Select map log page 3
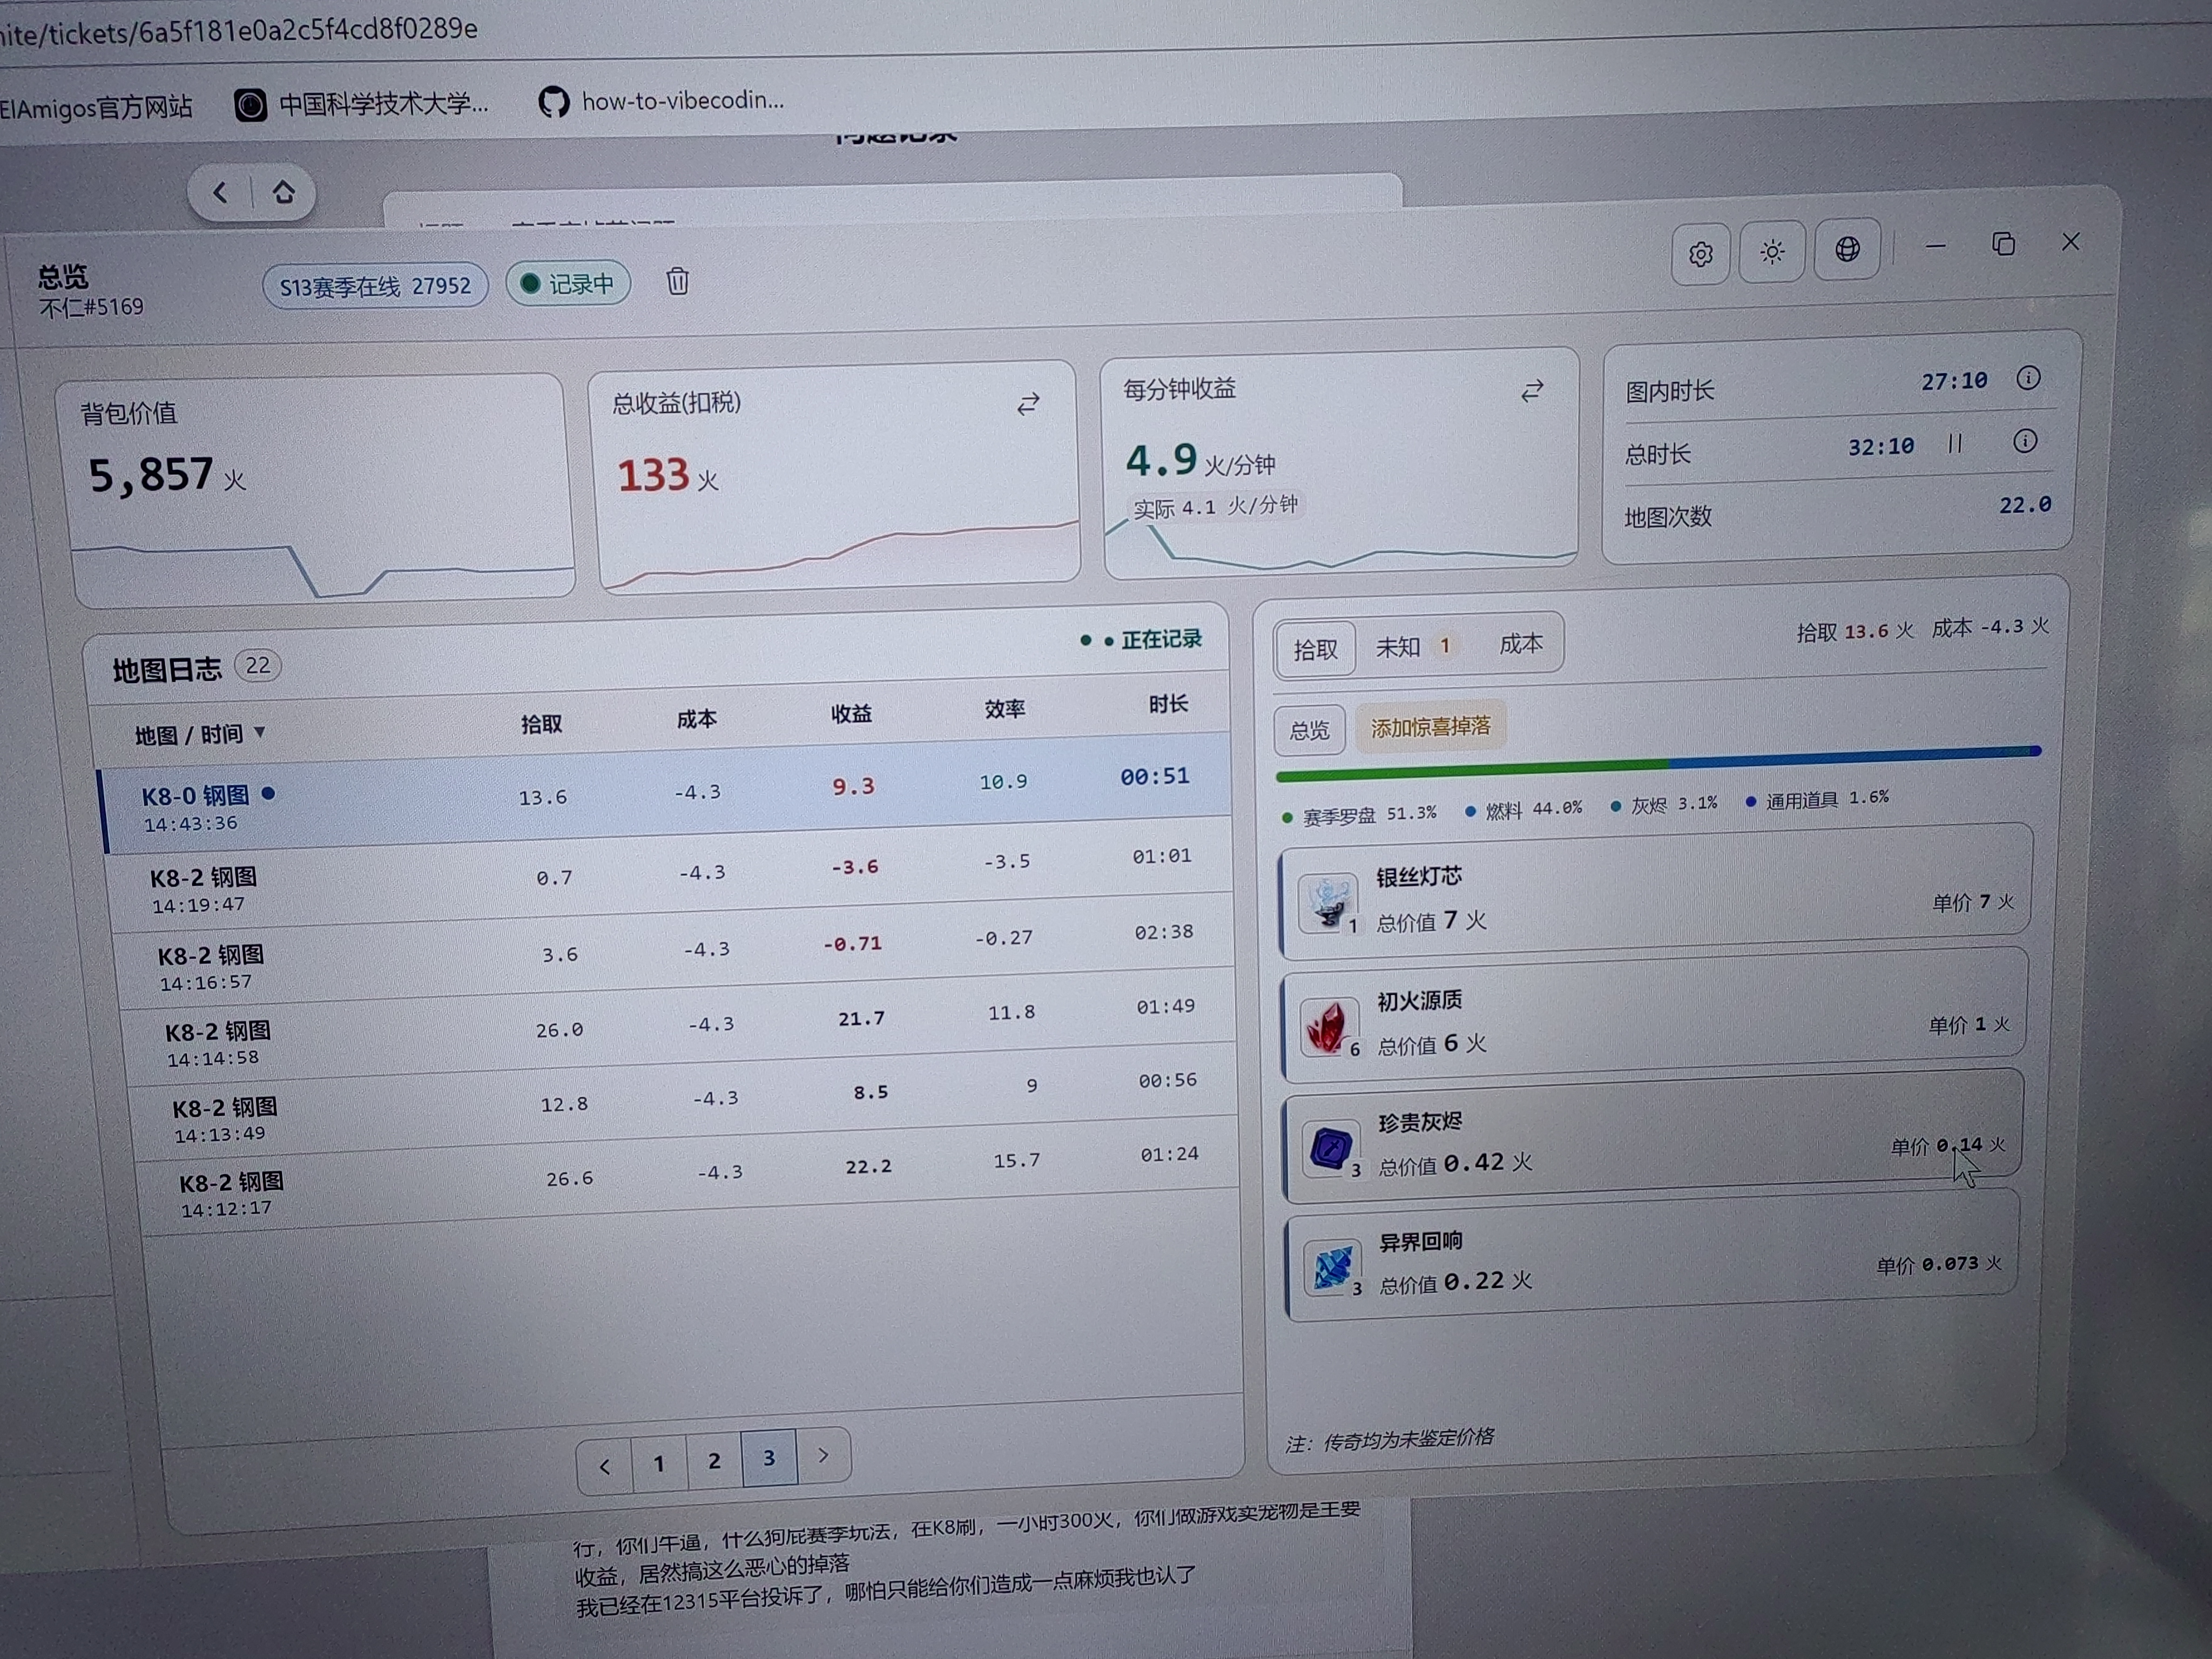The width and height of the screenshot is (2212, 1659). click(x=769, y=1458)
